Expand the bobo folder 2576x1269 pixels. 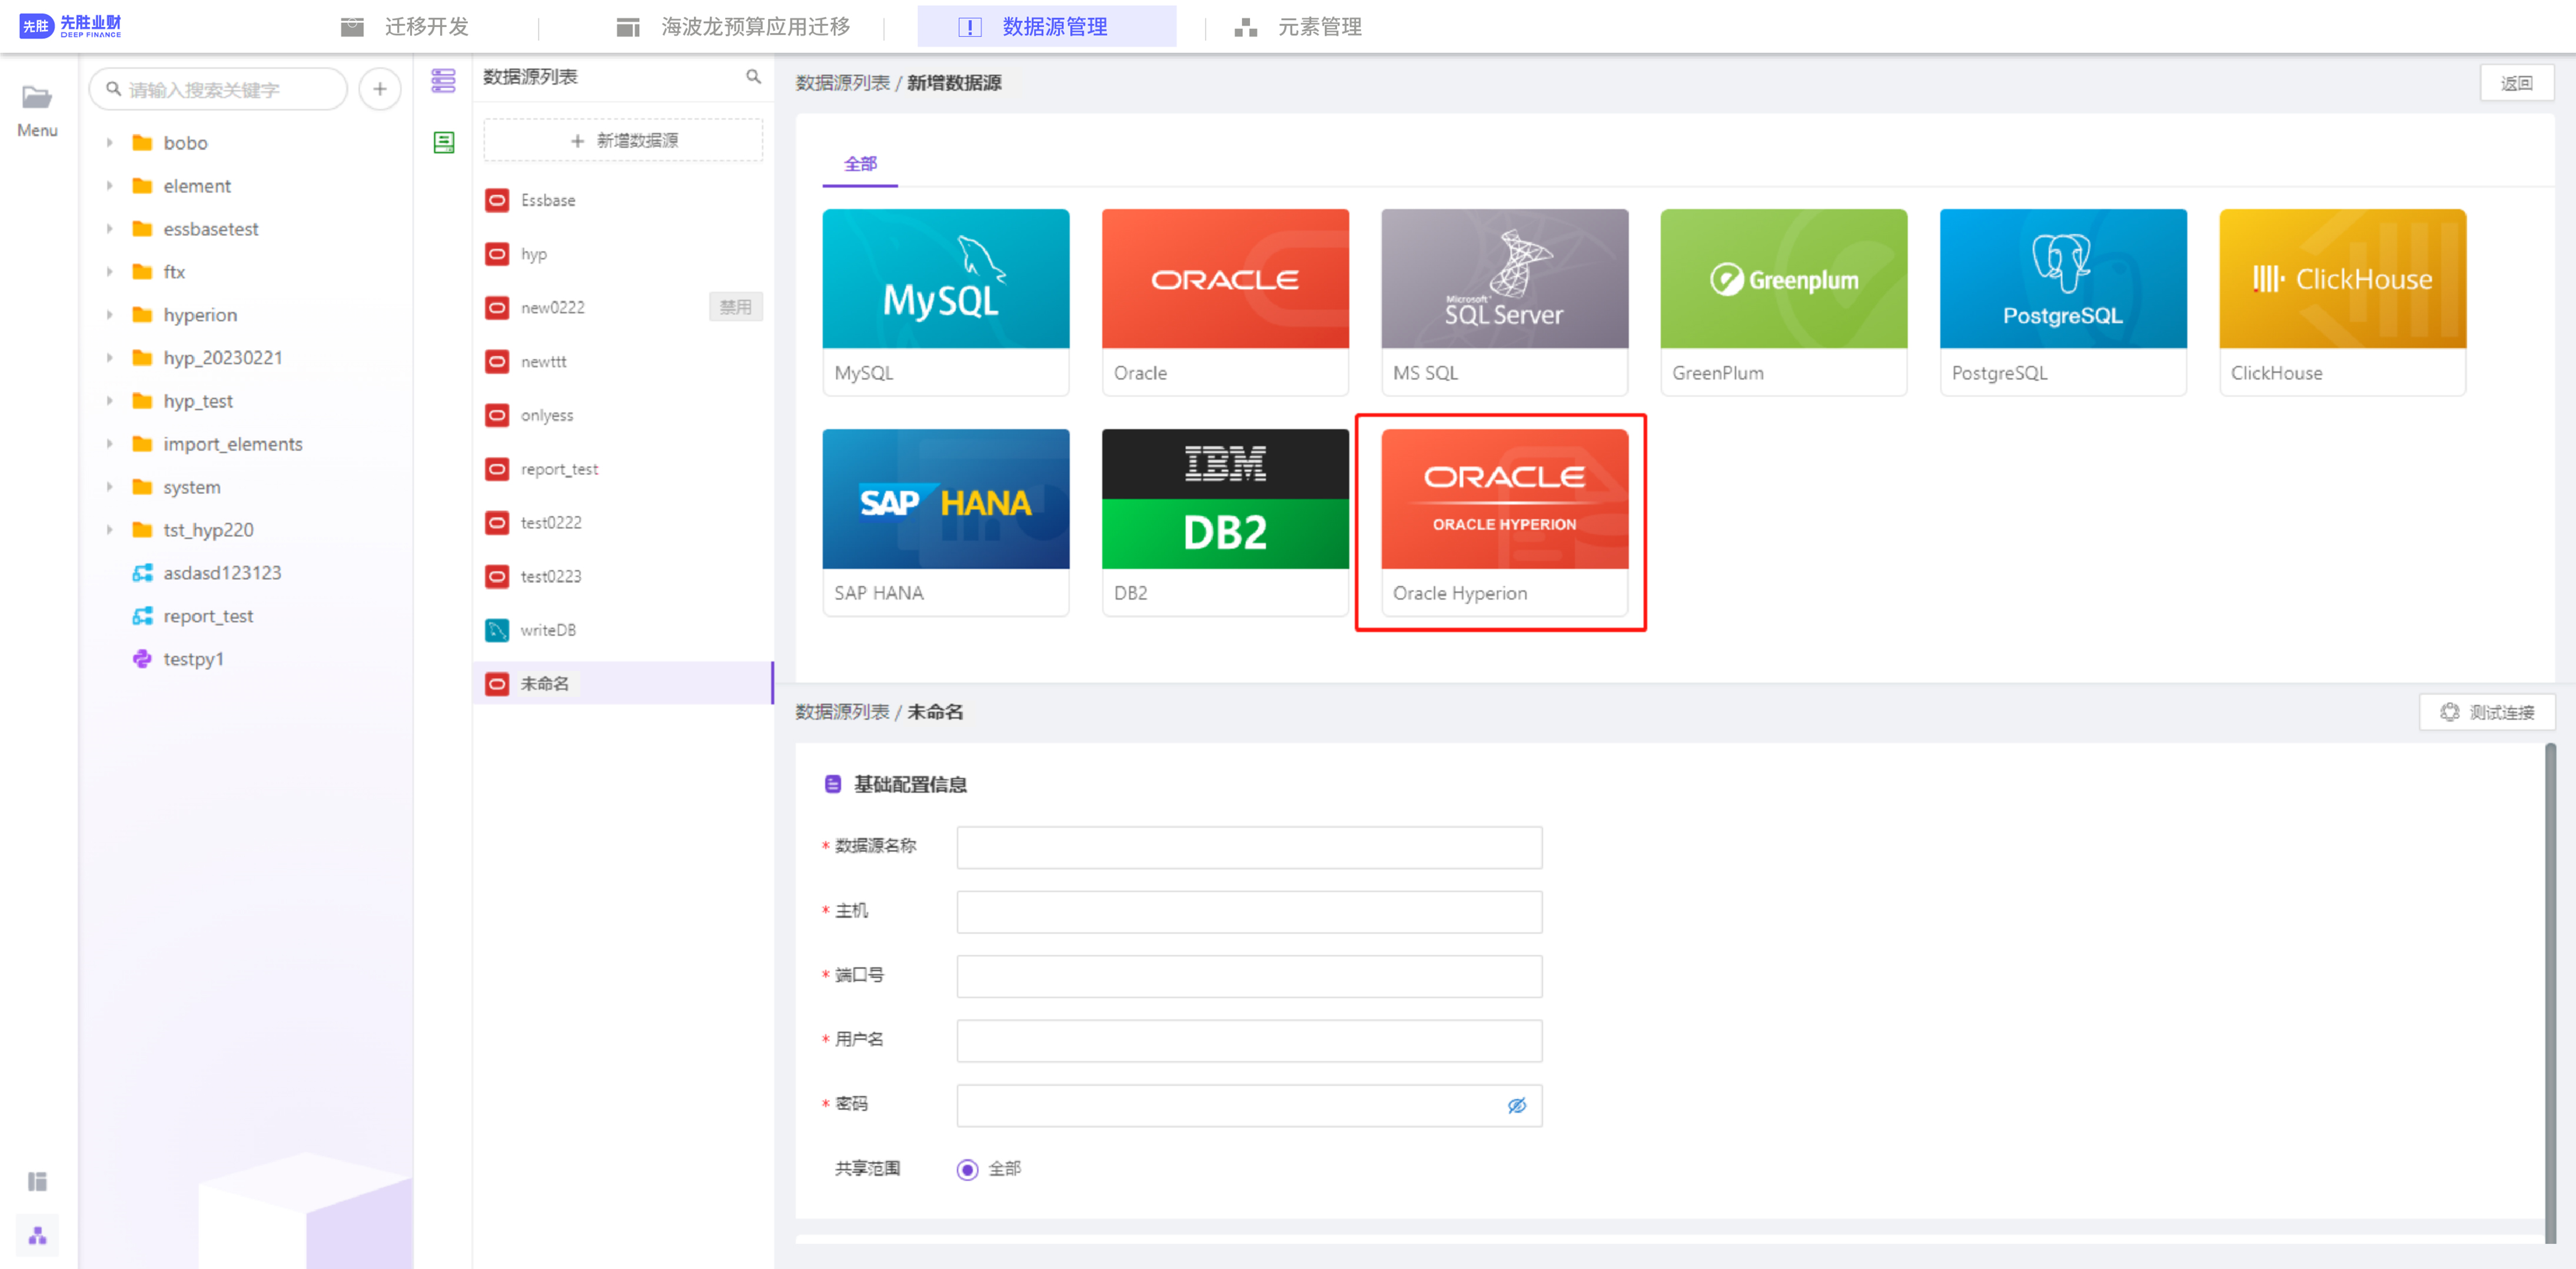click(x=110, y=143)
